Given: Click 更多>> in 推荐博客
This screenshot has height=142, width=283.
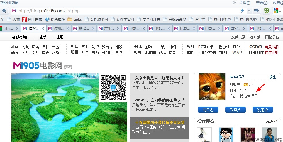Looking at the screenshot, I should pyautogui.click(x=272, y=121).
